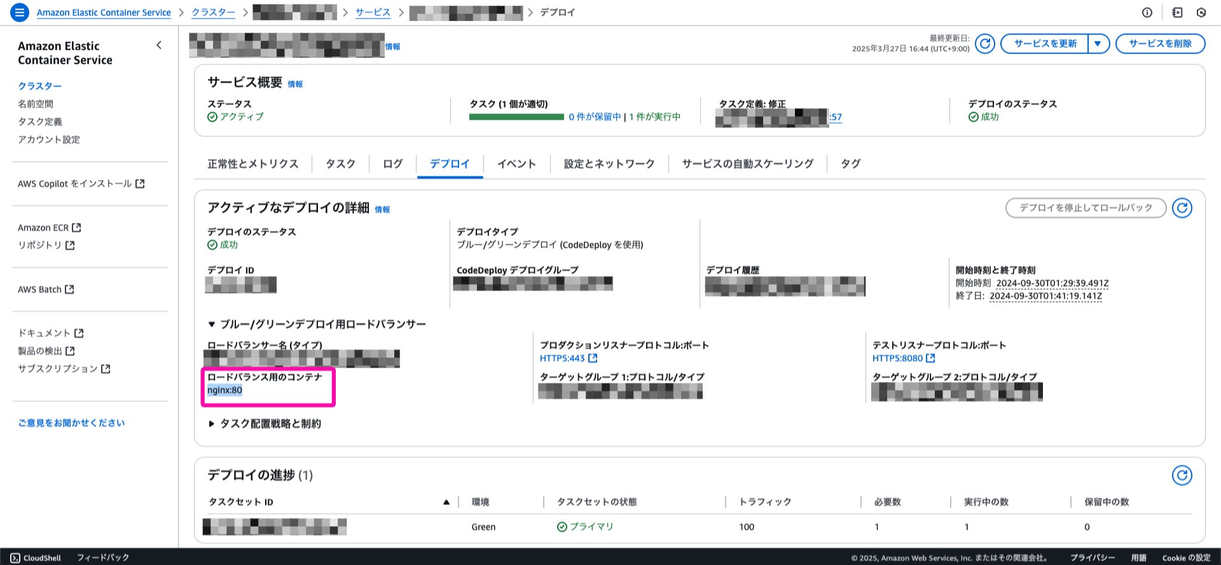1221x565 pixels.
Task: Open the AWS Batch external link icon
Action: click(69, 289)
